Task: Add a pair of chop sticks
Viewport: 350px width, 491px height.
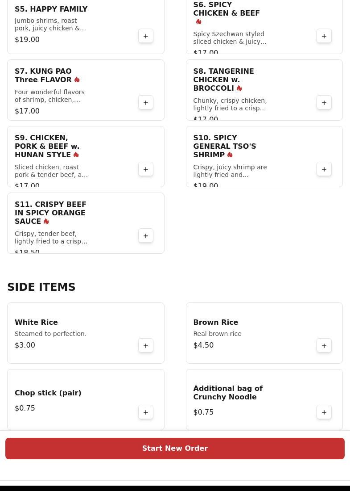Action: click(x=146, y=412)
